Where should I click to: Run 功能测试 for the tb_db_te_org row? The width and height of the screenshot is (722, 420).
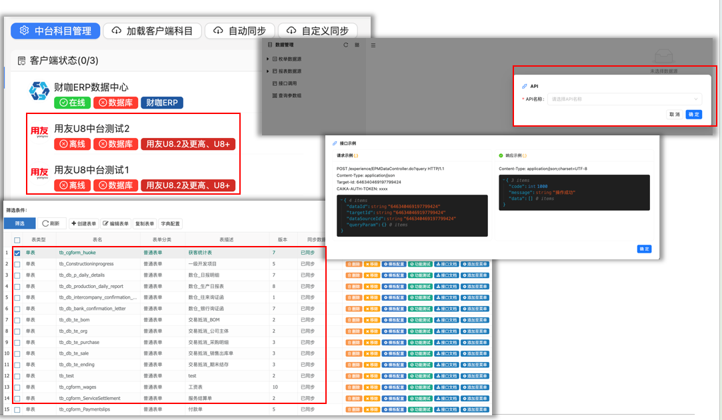pos(421,331)
